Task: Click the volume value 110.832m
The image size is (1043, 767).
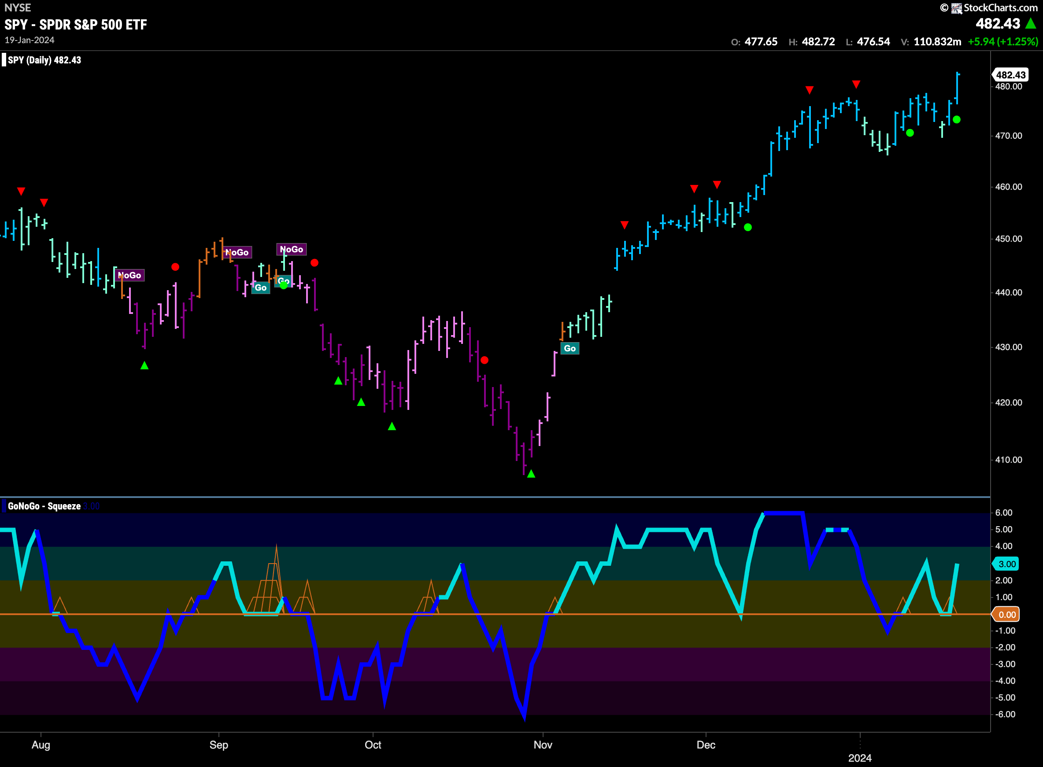Action: 938,42
